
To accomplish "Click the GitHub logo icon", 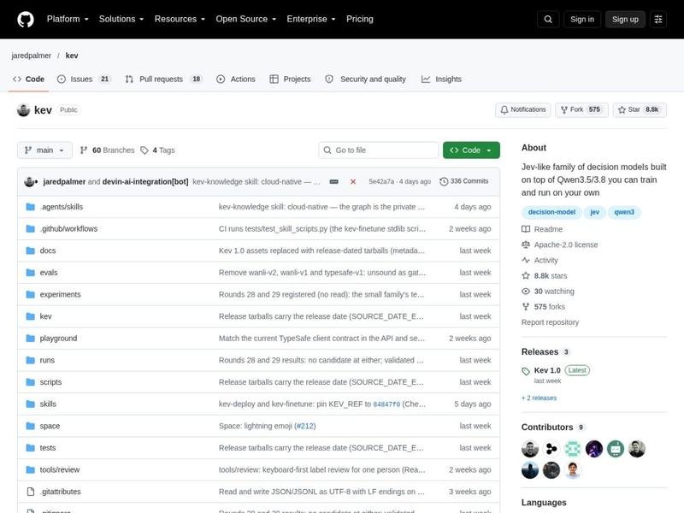I will [x=26, y=19].
